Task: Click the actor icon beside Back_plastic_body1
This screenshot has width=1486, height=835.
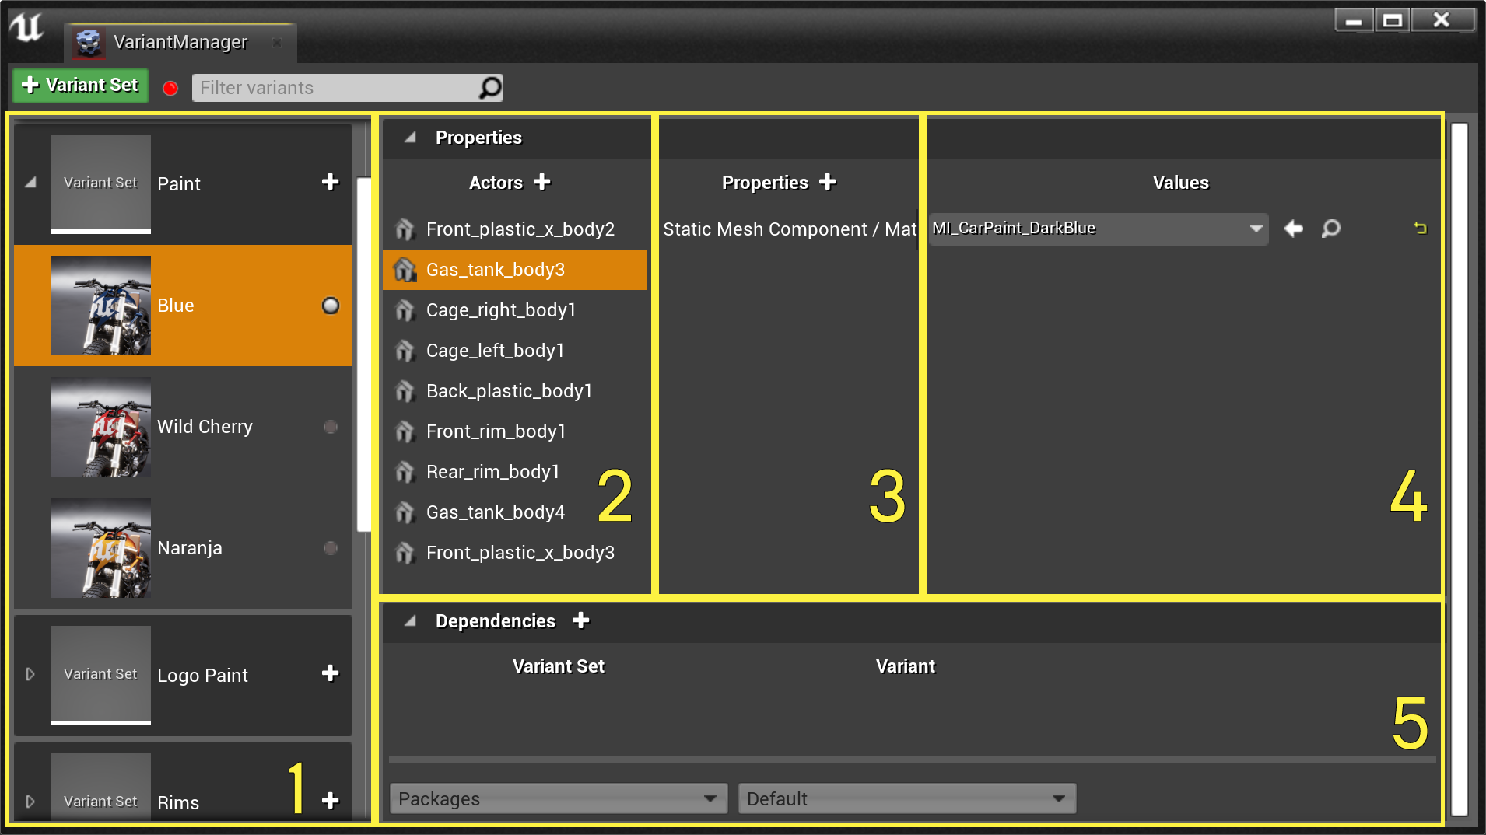Action: [x=405, y=391]
